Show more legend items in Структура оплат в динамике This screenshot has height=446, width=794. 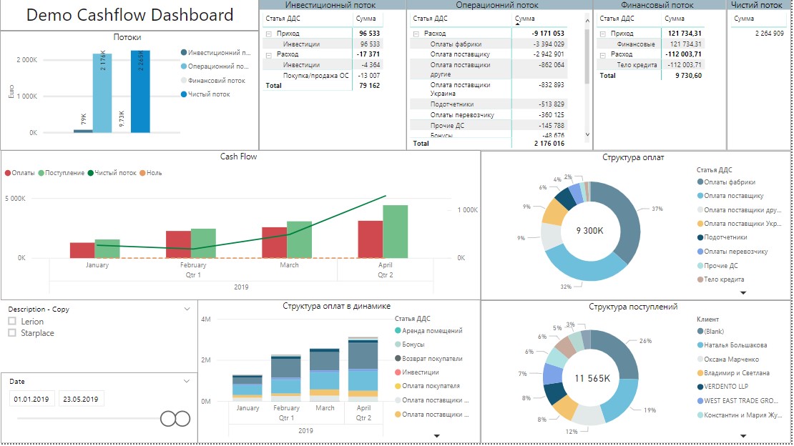pyautogui.click(x=436, y=436)
